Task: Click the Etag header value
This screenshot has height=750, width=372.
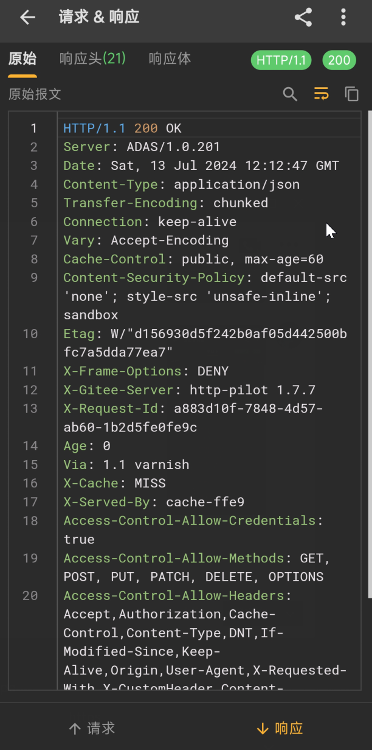Action: [x=205, y=343]
